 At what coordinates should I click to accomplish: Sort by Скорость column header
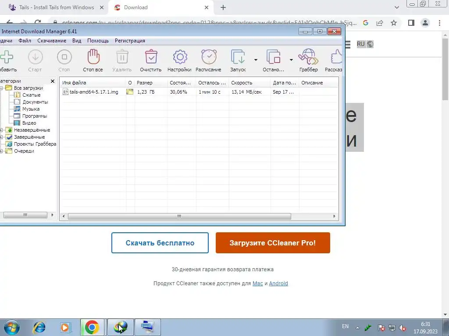[249, 83]
